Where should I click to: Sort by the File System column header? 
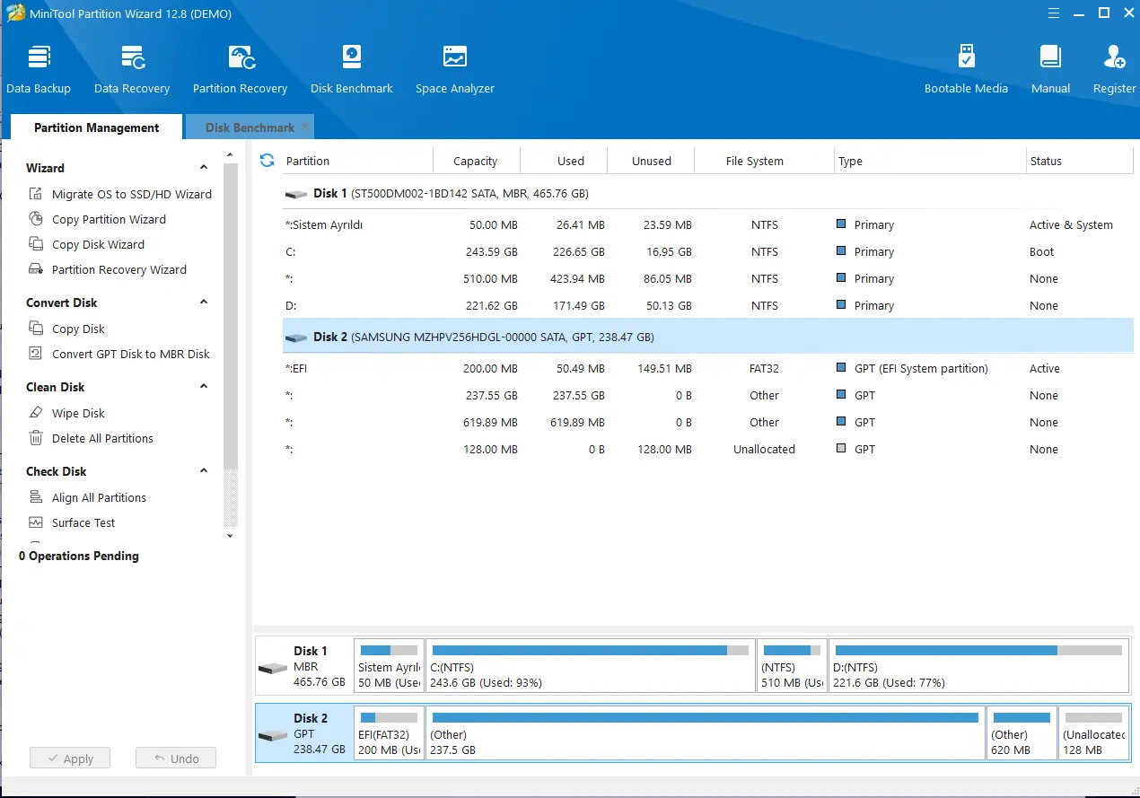click(764, 161)
